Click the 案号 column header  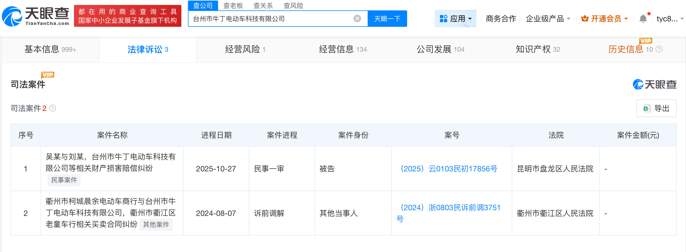point(452,135)
